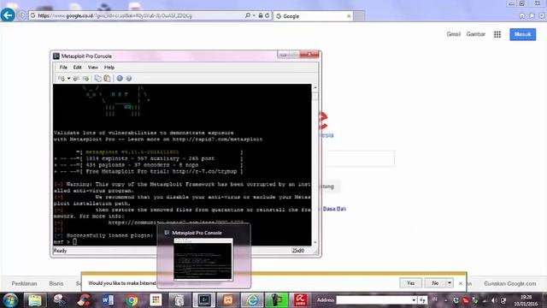Close the Google browser tab
Viewport: 547px width, 308px height.
coord(349,16)
